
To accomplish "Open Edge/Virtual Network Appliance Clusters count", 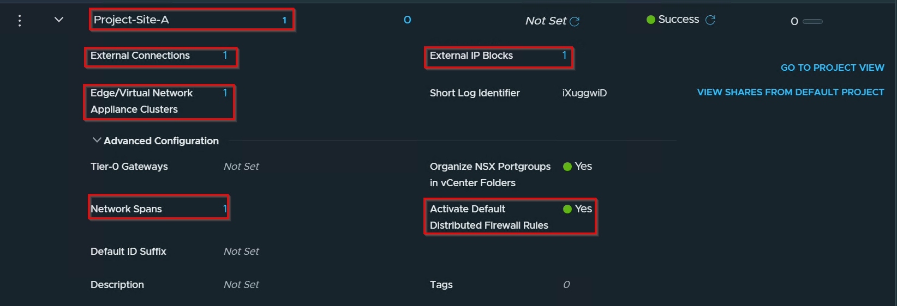I will pos(225,93).
